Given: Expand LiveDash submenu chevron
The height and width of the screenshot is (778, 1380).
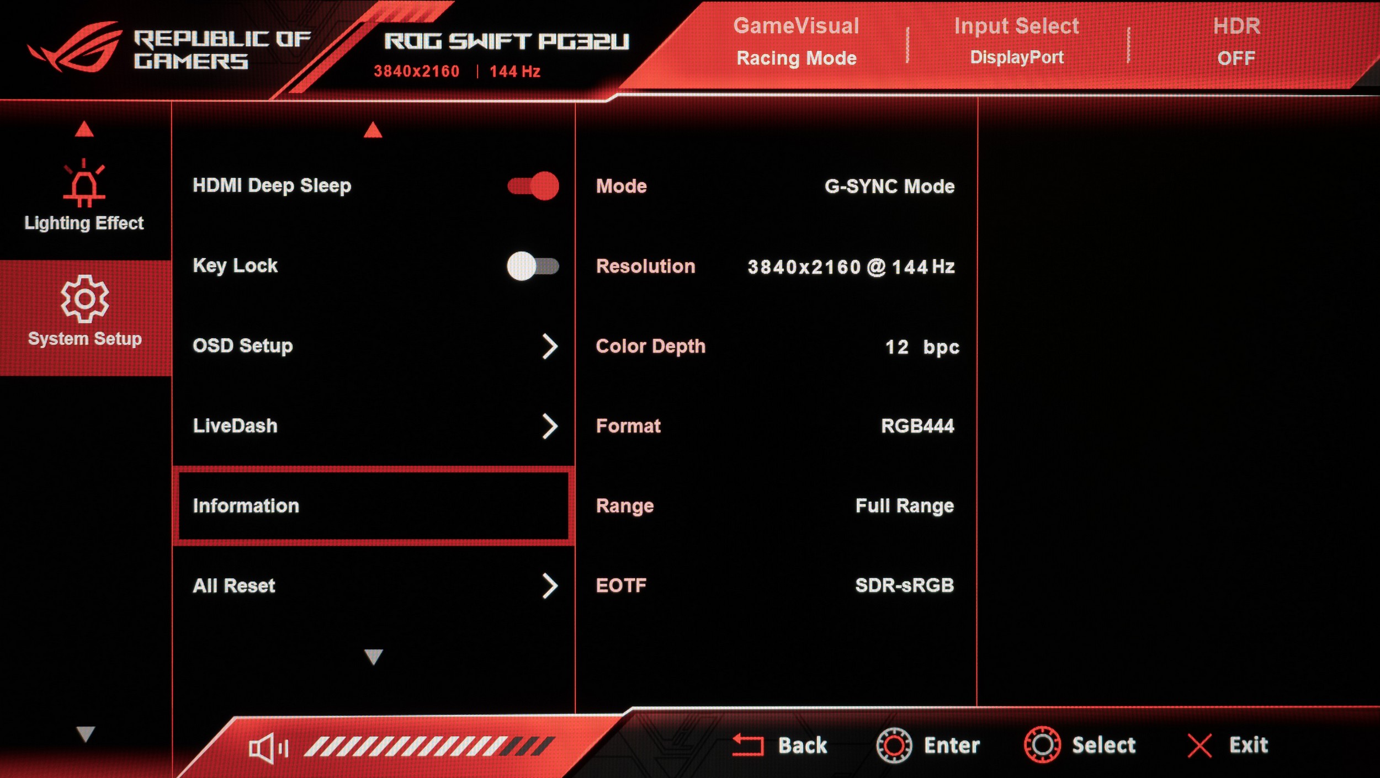Looking at the screenshot, I should 549,426.
